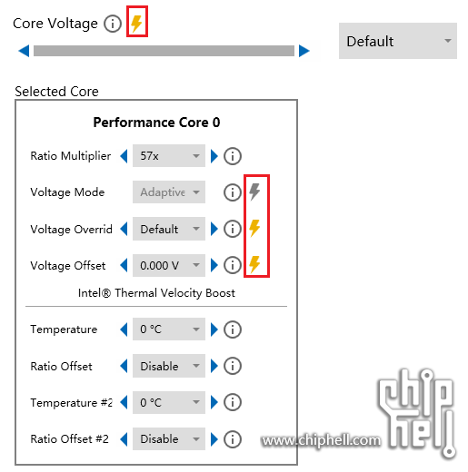Open the Core Voltage Default dropdown
468x472 pixels.
(398, 41)
